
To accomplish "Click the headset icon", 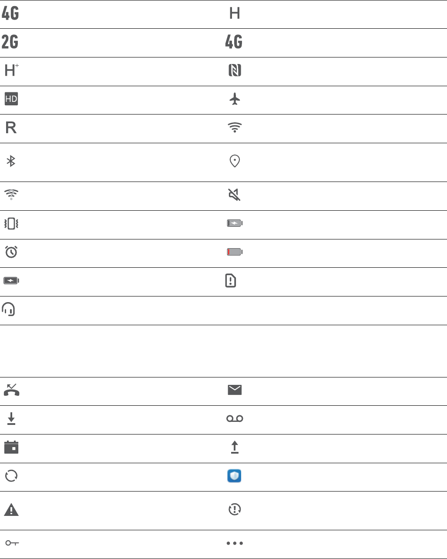I will click(9, 309).
